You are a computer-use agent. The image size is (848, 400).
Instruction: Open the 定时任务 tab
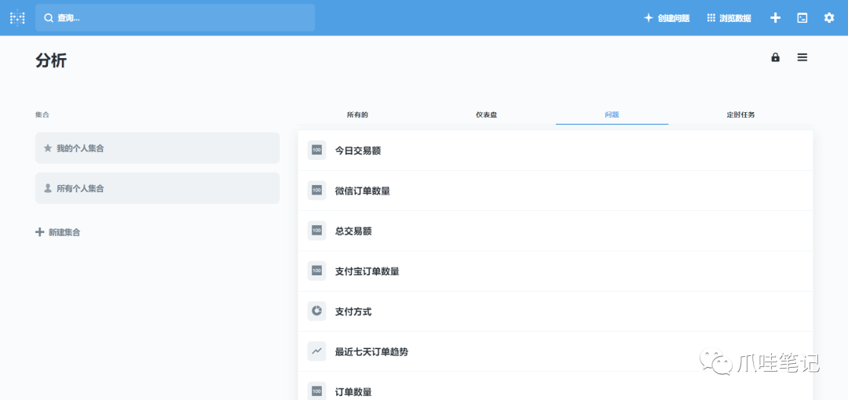(741, 115)
